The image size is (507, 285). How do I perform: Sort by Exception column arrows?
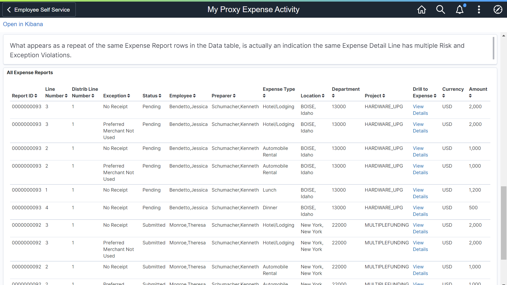[x=129, y=96]
